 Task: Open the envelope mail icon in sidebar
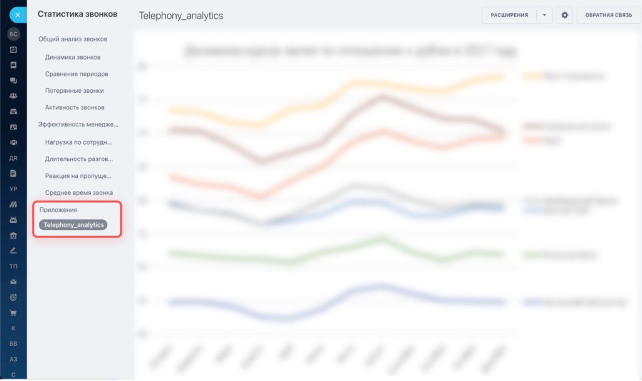[13, 281]
